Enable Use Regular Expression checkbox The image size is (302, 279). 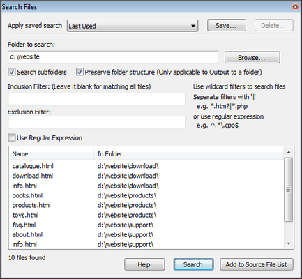tap(12, 137)
